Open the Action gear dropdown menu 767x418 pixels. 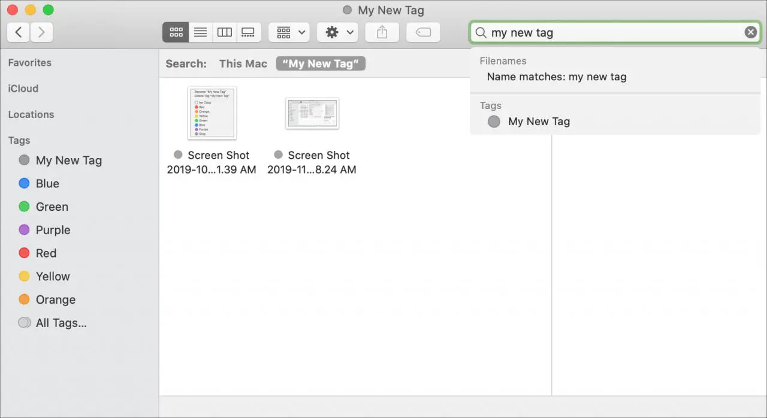click(337, 32)
